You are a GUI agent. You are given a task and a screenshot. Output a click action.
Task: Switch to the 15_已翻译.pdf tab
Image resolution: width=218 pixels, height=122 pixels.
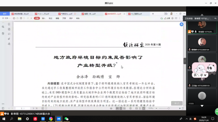point(136,14)
